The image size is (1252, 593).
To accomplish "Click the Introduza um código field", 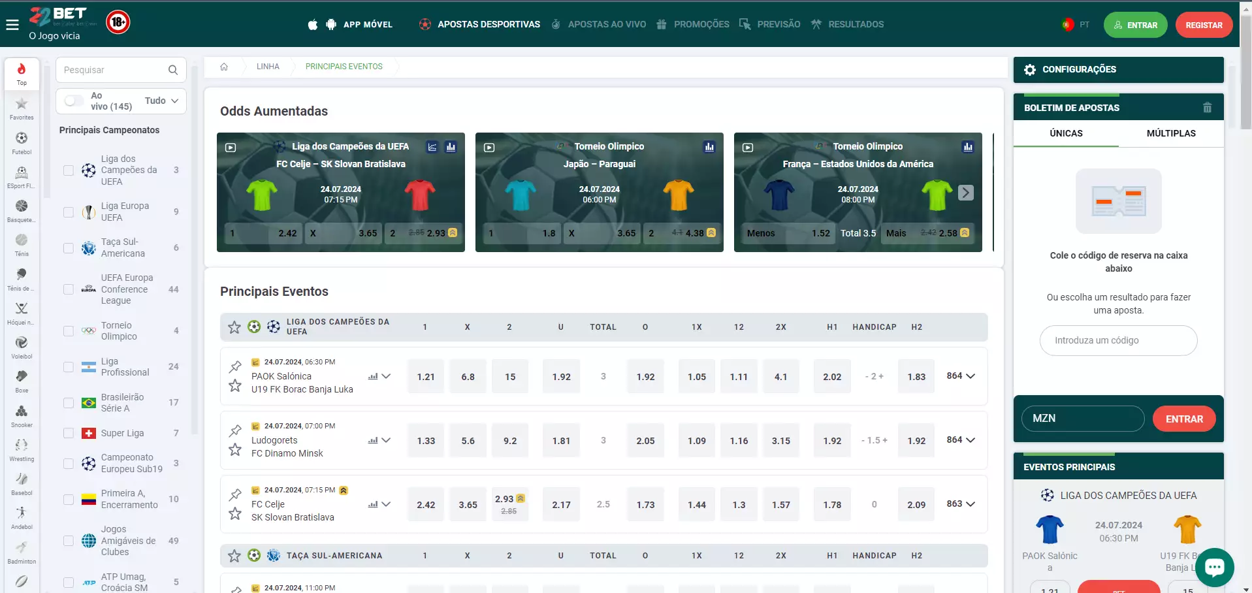I will [x=1118, y=340].
